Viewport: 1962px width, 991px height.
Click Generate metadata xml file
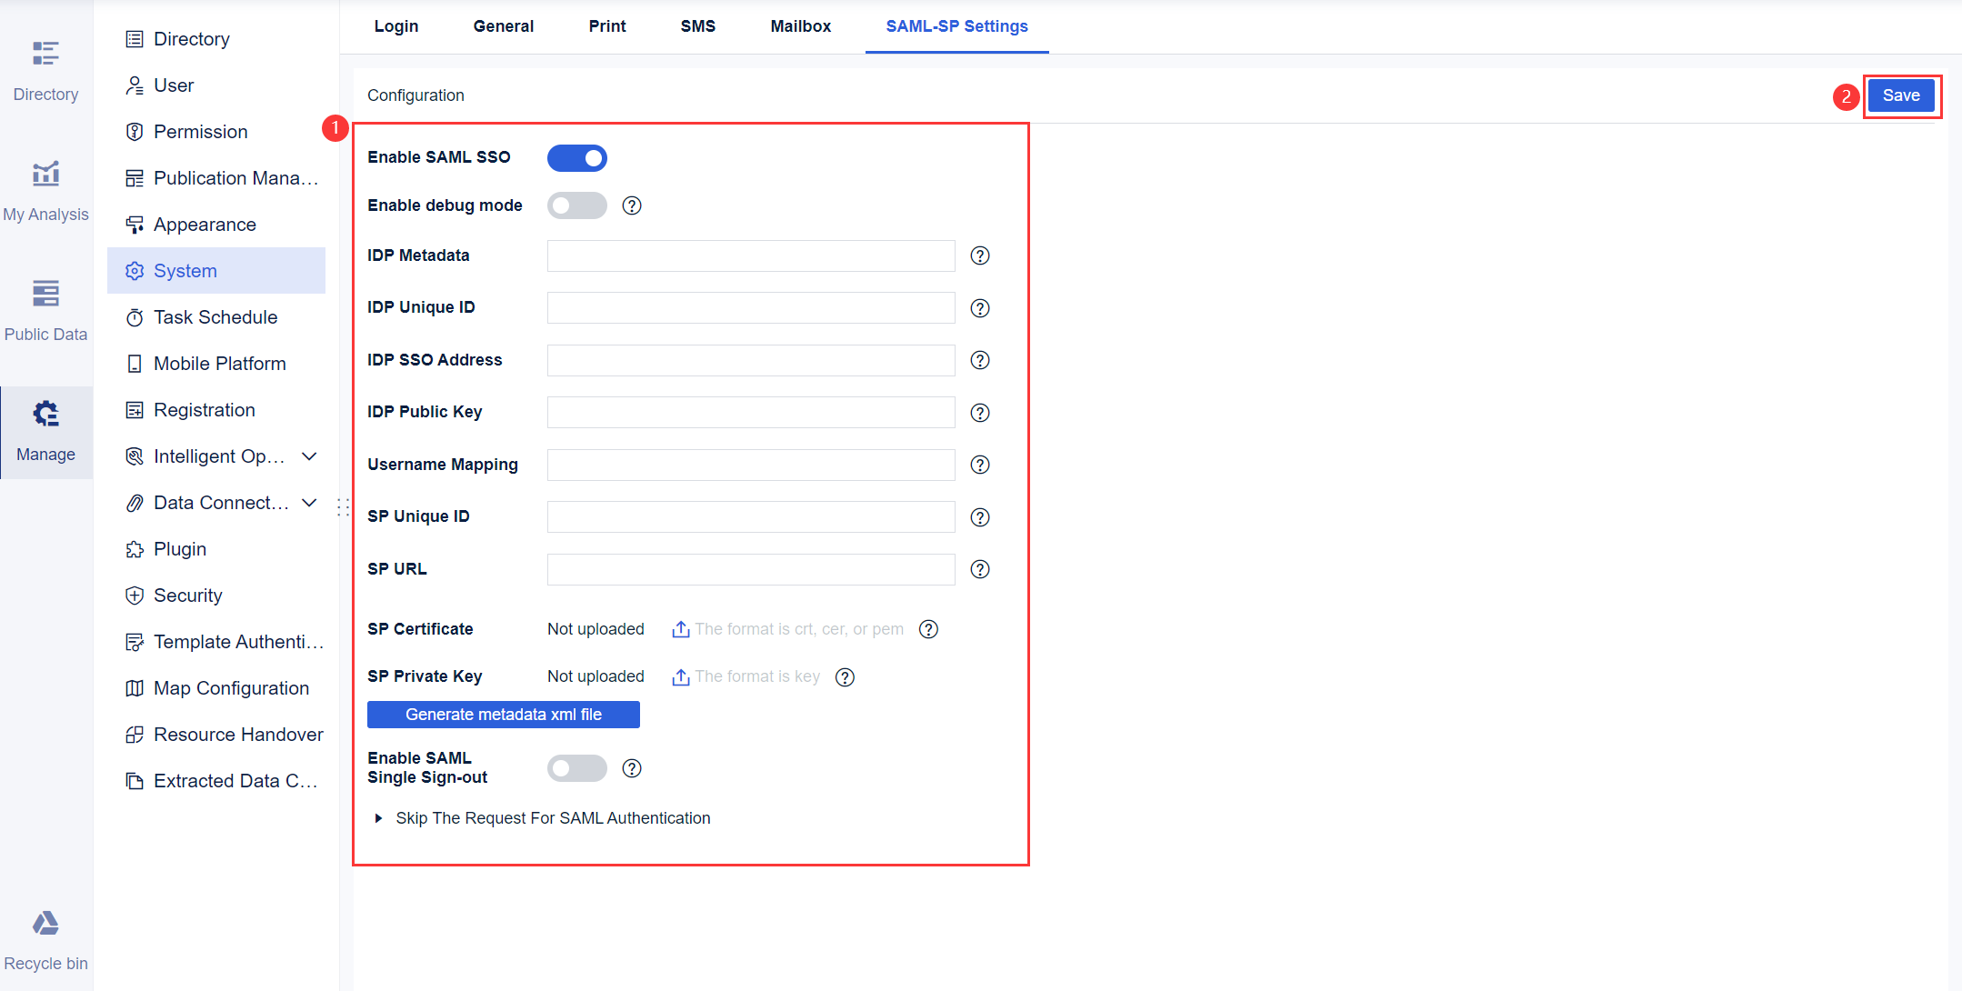click(503, 714)
